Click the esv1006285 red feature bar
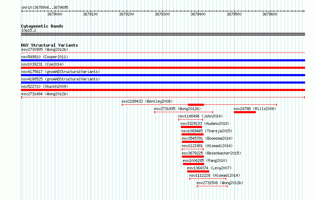Viewport: 315px width, 200px height. [x=194, y=164]
